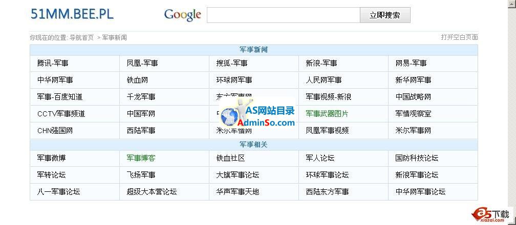Viewport: 516px width, 225px height.
Task: Open 中华网军事论坛 link
Action: 421,192
